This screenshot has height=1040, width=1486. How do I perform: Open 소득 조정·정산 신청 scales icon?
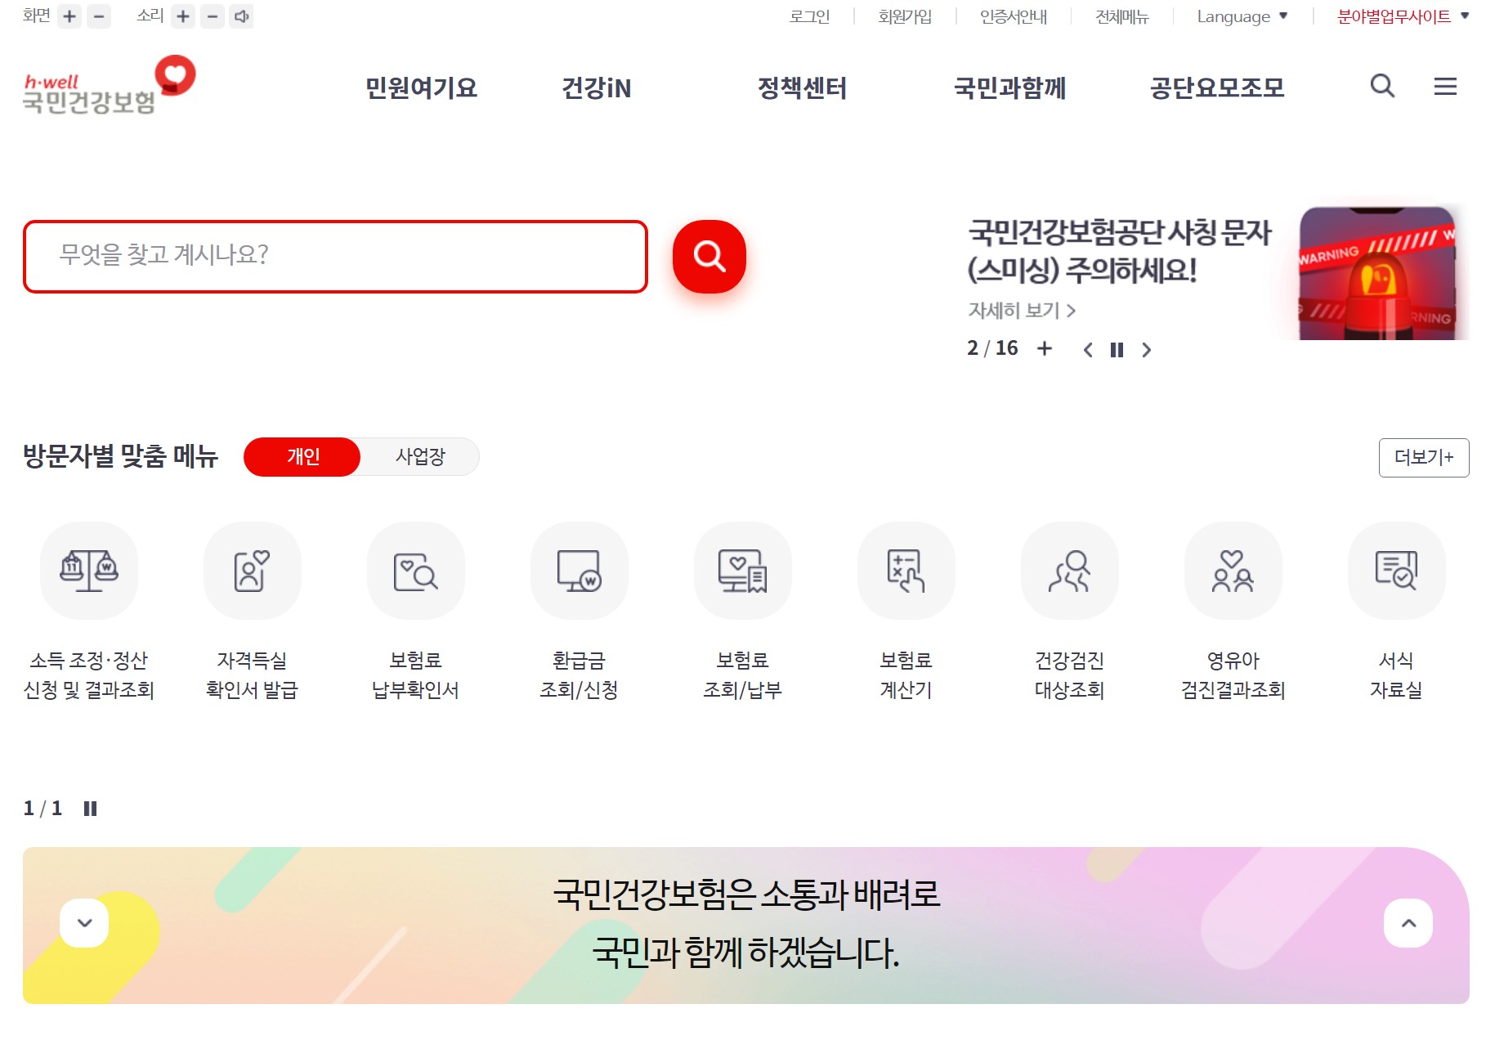point(89,571)
